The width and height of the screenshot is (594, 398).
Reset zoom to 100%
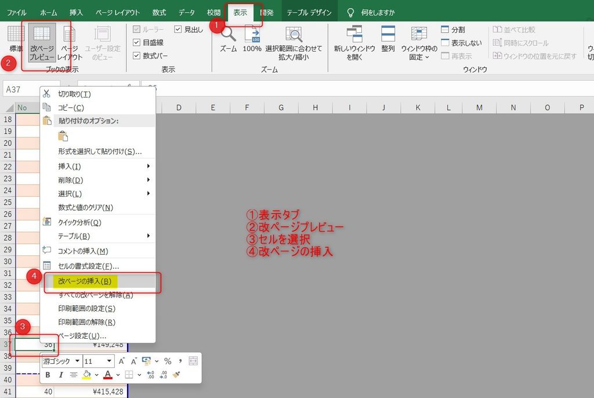pos(252,39)
